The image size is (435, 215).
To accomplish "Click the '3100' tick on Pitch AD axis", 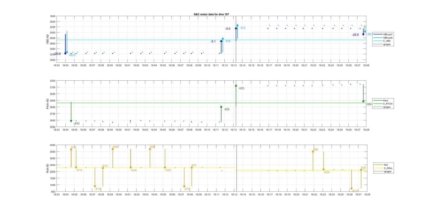I will [x=53, y=87].
